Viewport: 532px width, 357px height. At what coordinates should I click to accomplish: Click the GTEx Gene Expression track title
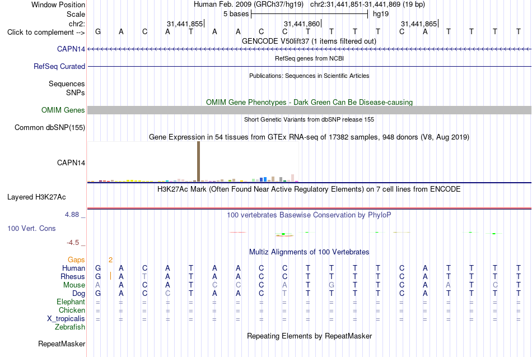tap(309, 137)
